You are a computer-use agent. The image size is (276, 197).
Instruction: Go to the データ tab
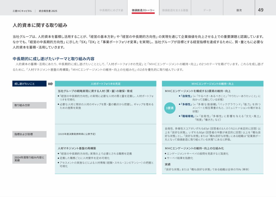click(x=207, y=10)
